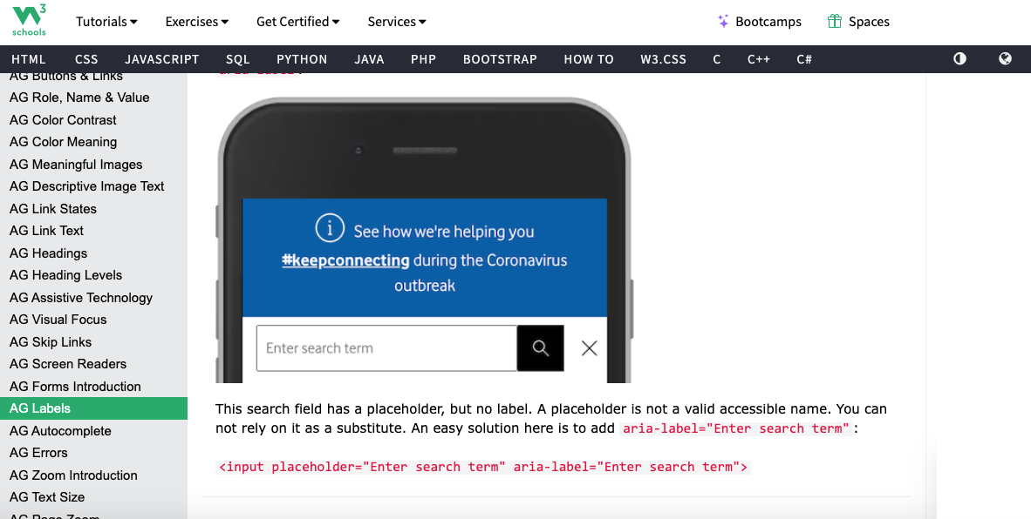
Task: Click the W3Schools logo
Action: coord(28,20)
